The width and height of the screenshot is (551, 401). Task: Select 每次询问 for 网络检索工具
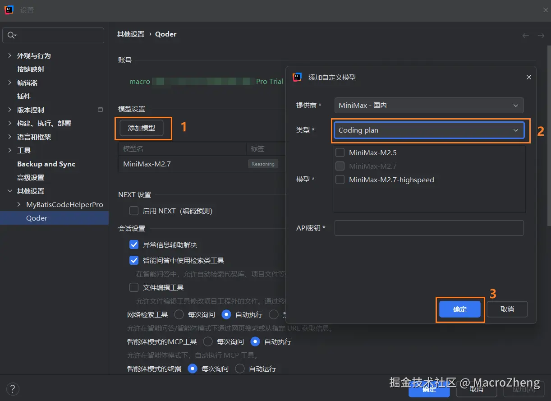click(179, 314)
